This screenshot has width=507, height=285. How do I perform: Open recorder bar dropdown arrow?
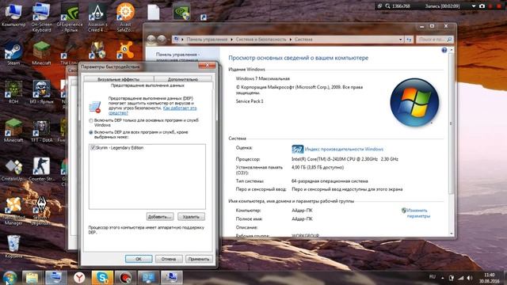click(474, 6)
